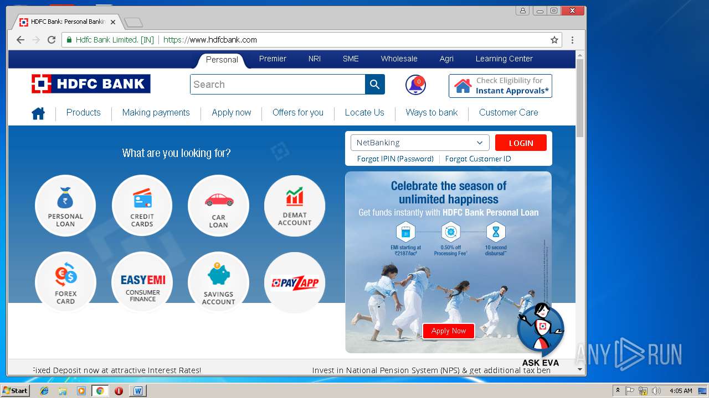Screen dimensions: 709x398
Task: Switch to the Premier tab
Action: (x=273, y=59)
